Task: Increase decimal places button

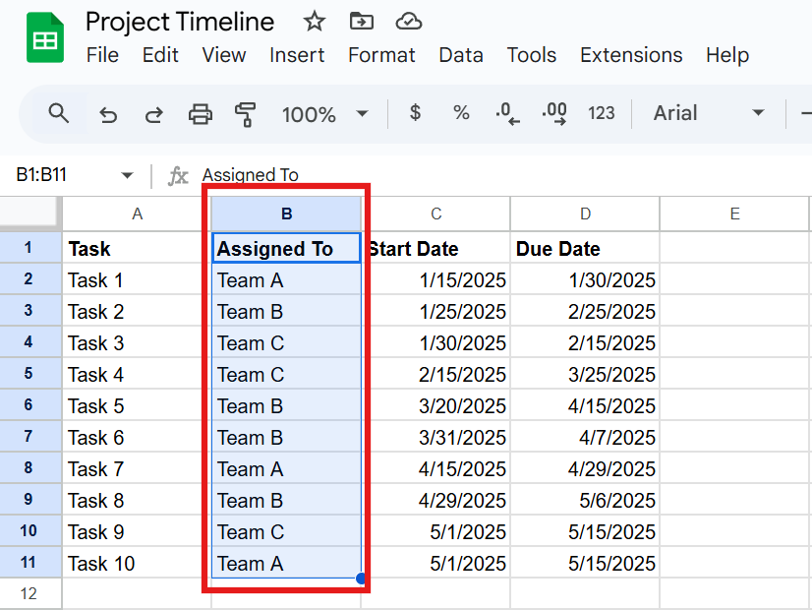Action: pos(554,114)
